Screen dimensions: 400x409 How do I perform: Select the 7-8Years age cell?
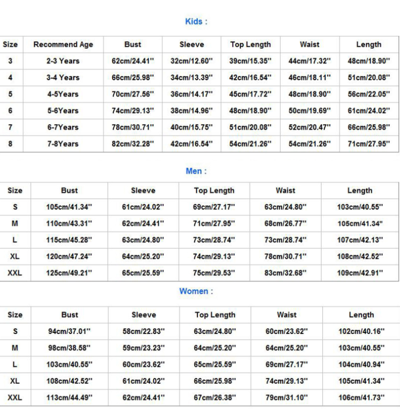pos(63,144)
